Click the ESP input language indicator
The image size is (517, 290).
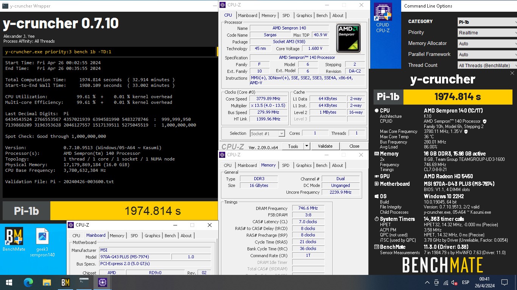pyautogui.click(x=466, y=282)
